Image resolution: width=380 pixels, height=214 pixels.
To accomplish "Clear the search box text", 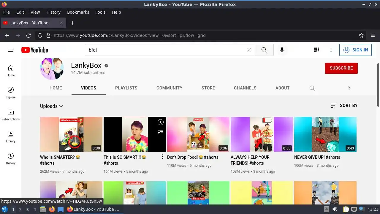I will 249,50.
